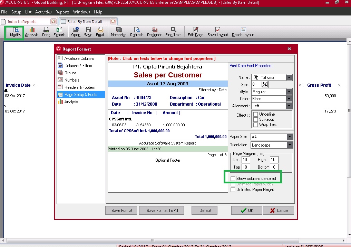Click the Email toolbar icon

pos(100,32)
